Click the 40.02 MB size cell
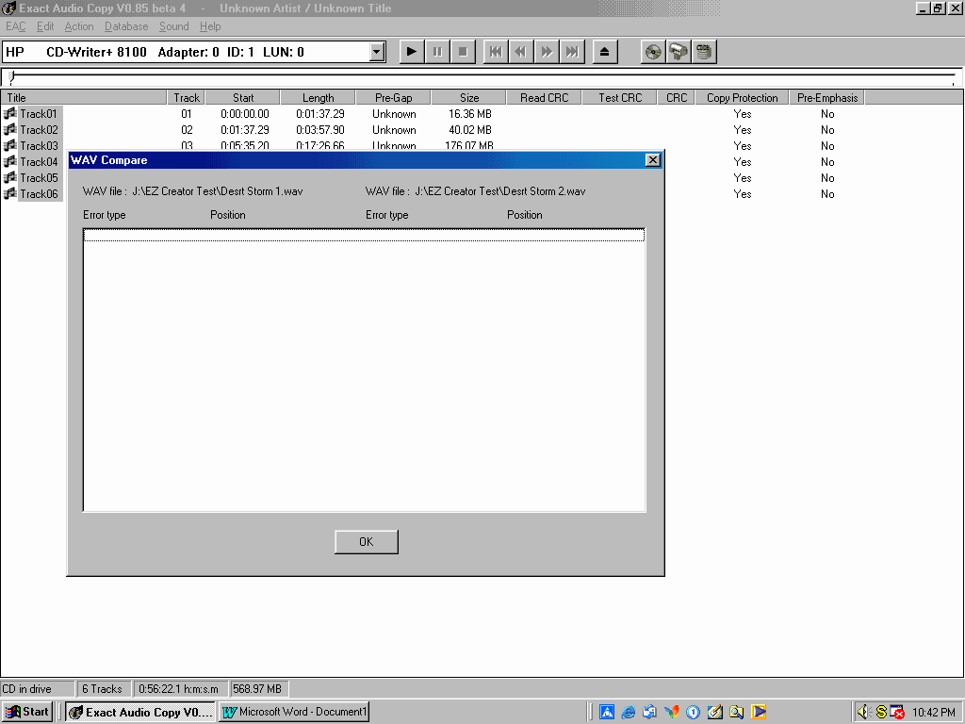Viewport: 965px width, 724px height. pos(469,130)
